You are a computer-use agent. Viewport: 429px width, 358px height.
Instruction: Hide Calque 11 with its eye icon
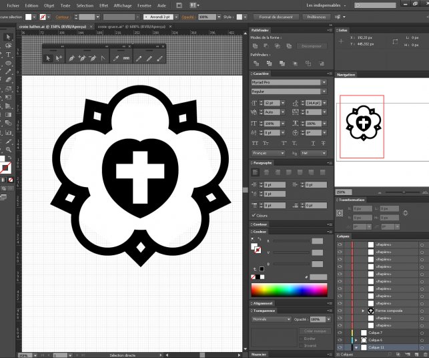(340, 347)
